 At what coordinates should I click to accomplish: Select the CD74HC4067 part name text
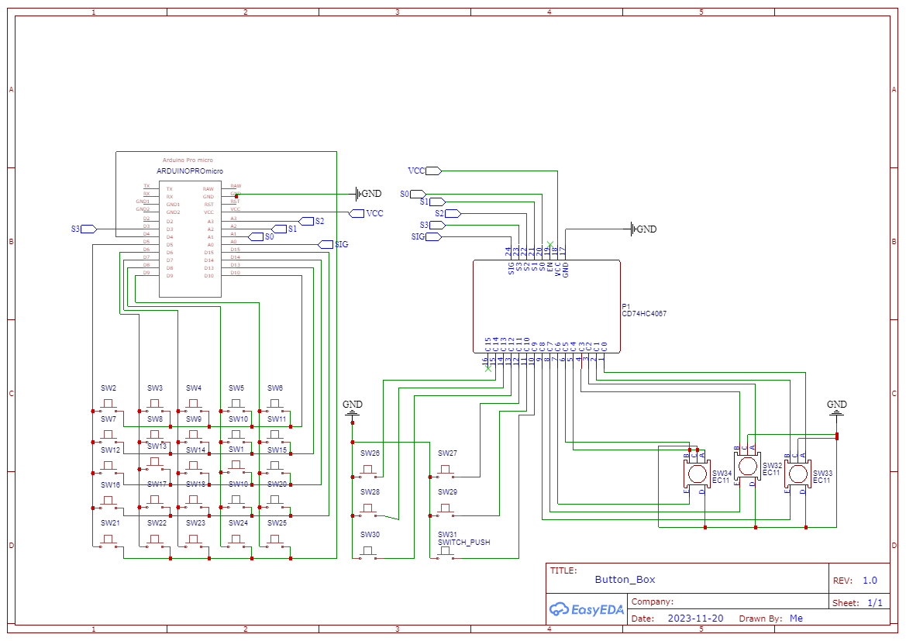point(644,314)
